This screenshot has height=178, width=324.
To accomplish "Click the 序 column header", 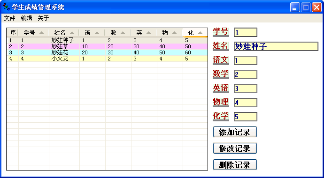I will pos(13,33).
